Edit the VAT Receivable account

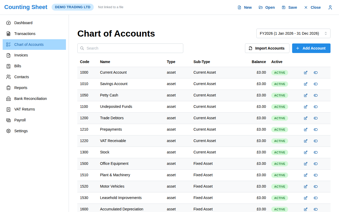coord(306,141)
